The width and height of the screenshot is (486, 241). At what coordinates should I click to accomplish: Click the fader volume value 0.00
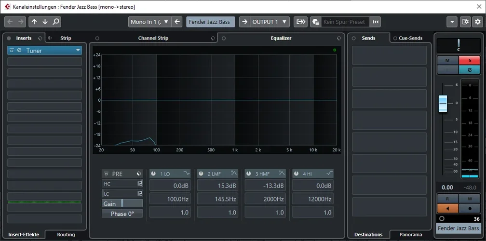pos(447,187)
